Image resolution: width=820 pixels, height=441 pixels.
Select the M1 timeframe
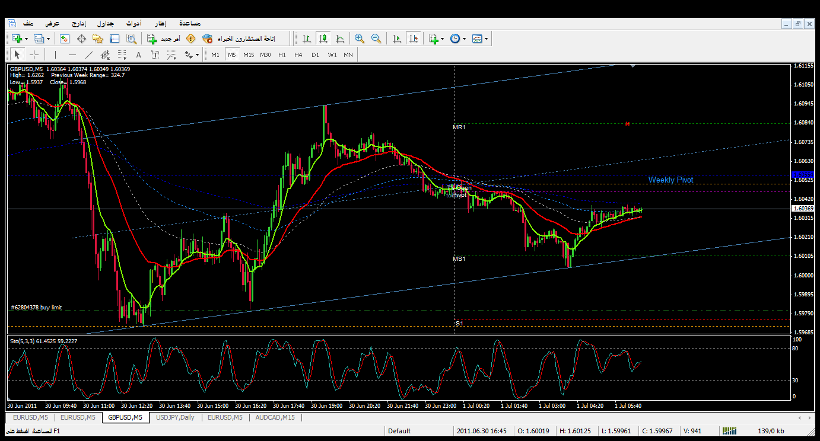point(215,55)
